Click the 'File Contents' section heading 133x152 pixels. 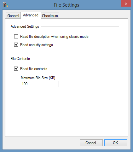[20, 59]
